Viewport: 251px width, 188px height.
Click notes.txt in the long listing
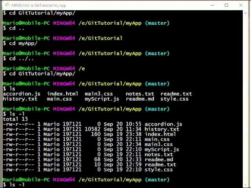click(x=159, y=155)
